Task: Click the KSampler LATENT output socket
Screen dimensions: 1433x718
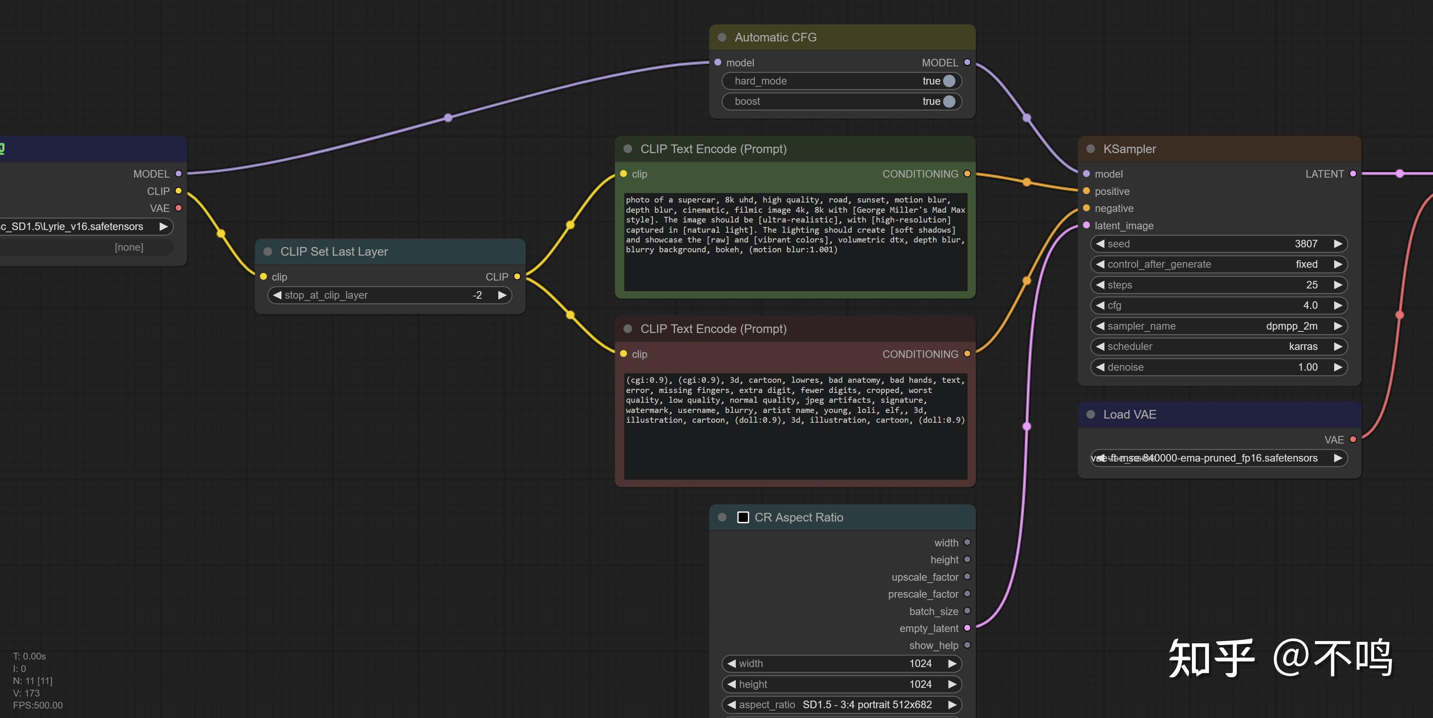Action: coord(1353,173)
